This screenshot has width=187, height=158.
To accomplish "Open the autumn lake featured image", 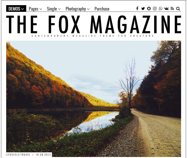I will (x=94, y=99).
